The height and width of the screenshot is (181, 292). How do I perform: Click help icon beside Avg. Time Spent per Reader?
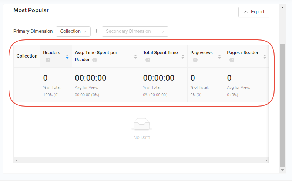point(95,60)
